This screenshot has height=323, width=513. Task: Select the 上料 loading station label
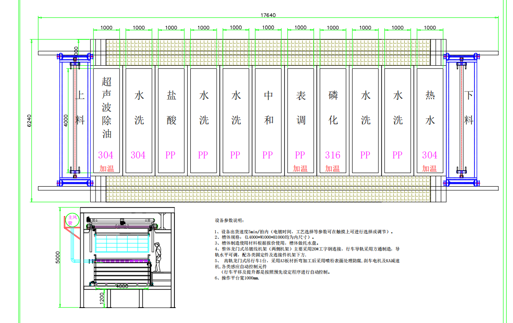[x=80, y=108]
